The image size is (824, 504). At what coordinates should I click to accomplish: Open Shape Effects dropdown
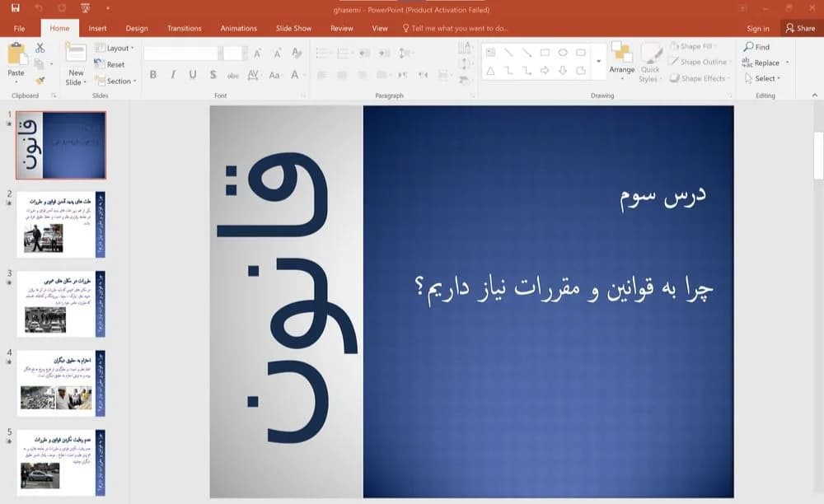click(x=700, y=78)
